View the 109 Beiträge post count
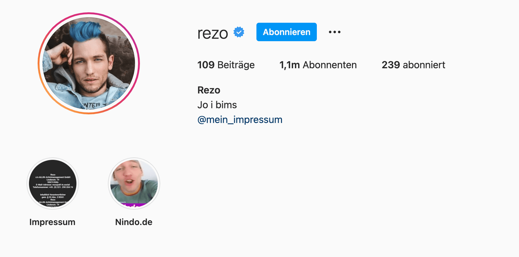The image size is (519, 257). coord(226,65)
